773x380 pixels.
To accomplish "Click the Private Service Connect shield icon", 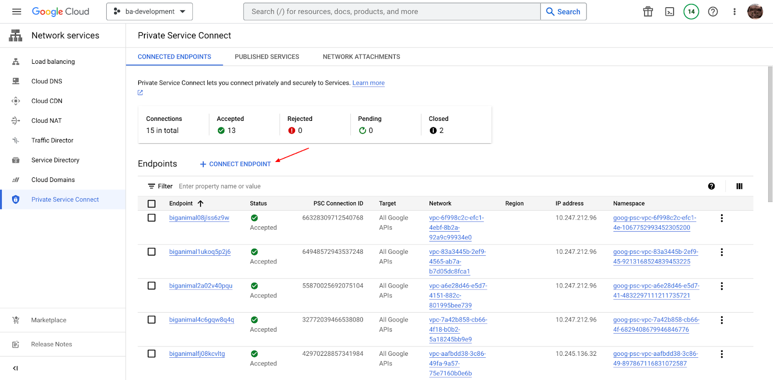I will point(15,199).
